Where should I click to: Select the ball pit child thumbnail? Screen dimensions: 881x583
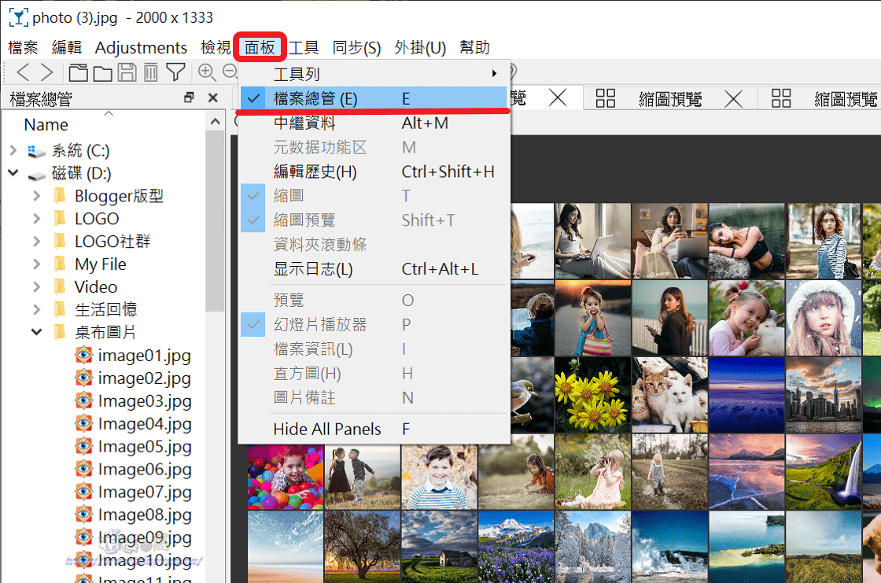click(286, 477)
